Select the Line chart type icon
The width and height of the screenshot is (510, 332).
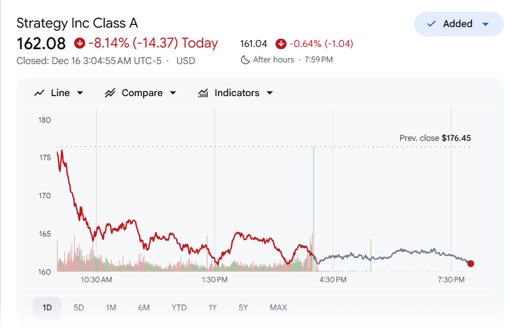[40, 93]
